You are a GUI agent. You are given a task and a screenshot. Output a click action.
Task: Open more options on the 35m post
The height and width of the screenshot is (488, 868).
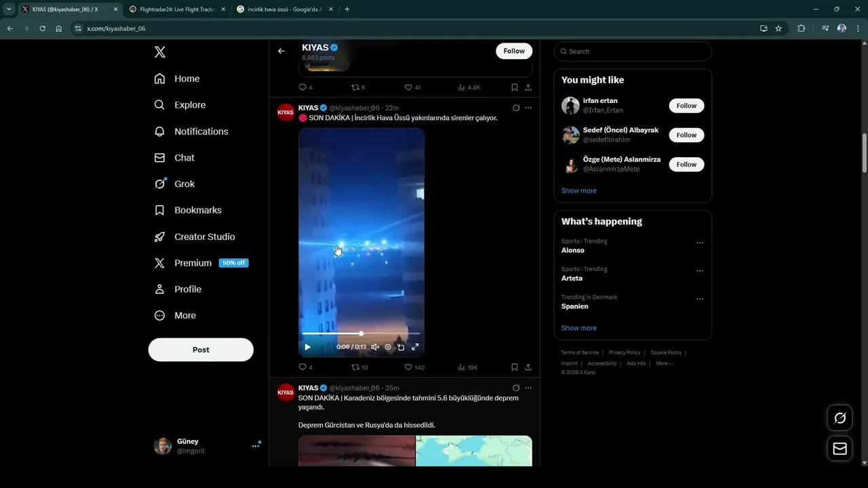(x=528, y=388)
